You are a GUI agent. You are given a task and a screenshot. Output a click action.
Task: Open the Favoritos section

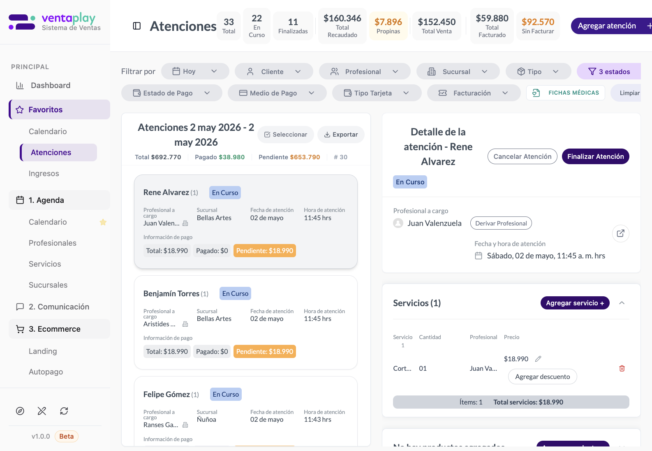click(x=60, y=109)
